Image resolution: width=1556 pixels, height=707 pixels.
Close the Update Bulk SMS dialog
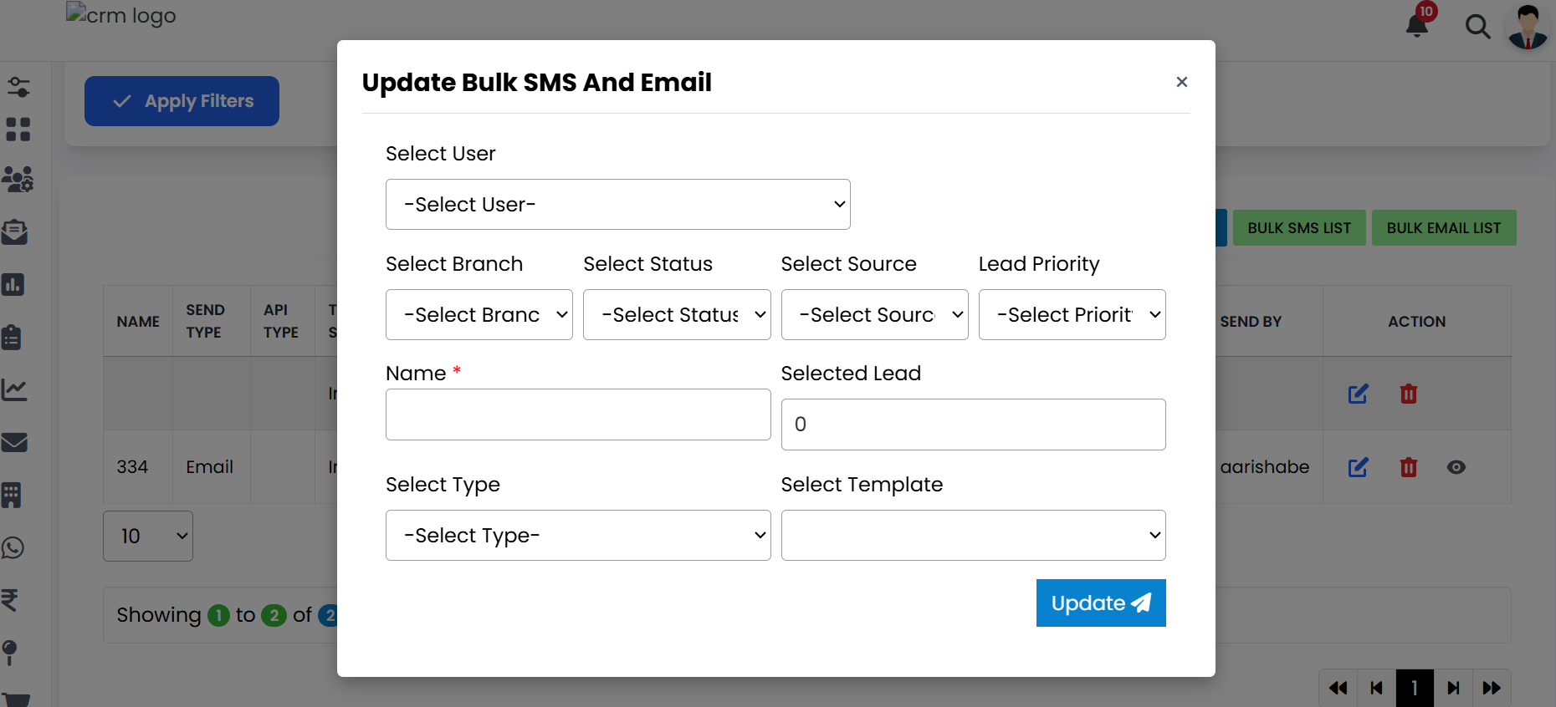pyautogui.click(x=1181, y=82)
